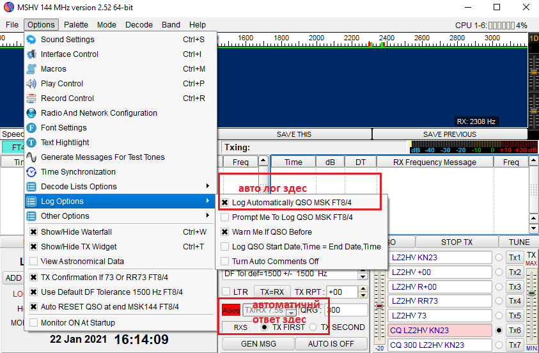Open the Palette menu
This screenshot has height=353, width=539.
(76, 25)
